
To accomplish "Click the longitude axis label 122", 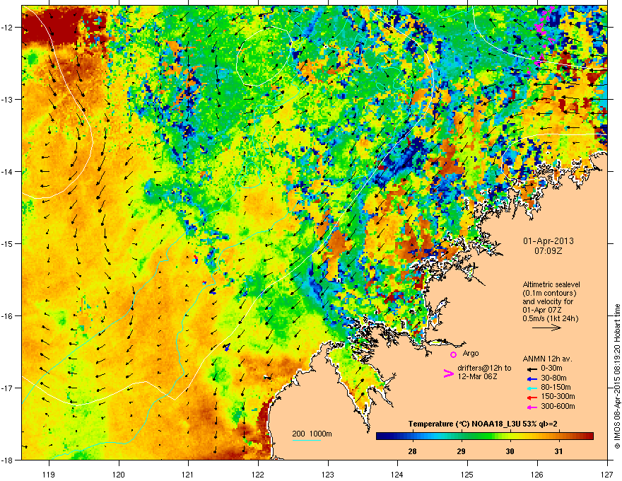I will point(258,474).
